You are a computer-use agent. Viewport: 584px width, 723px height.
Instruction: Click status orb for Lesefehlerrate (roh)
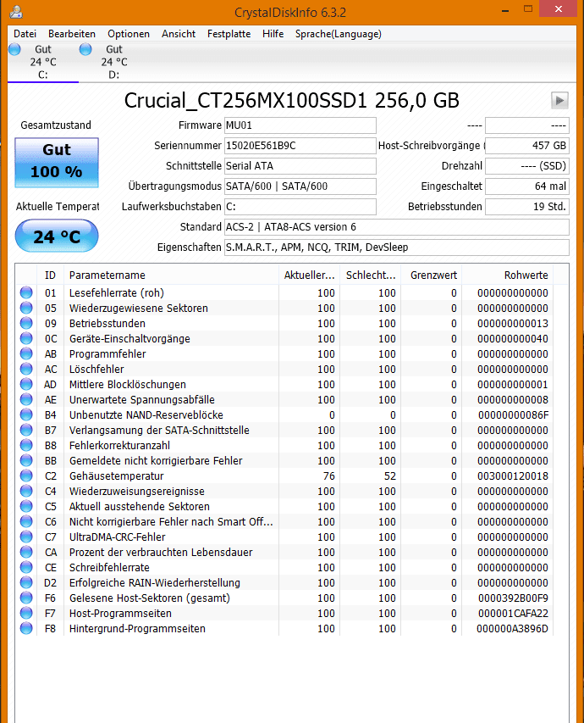tap(26, 292)
